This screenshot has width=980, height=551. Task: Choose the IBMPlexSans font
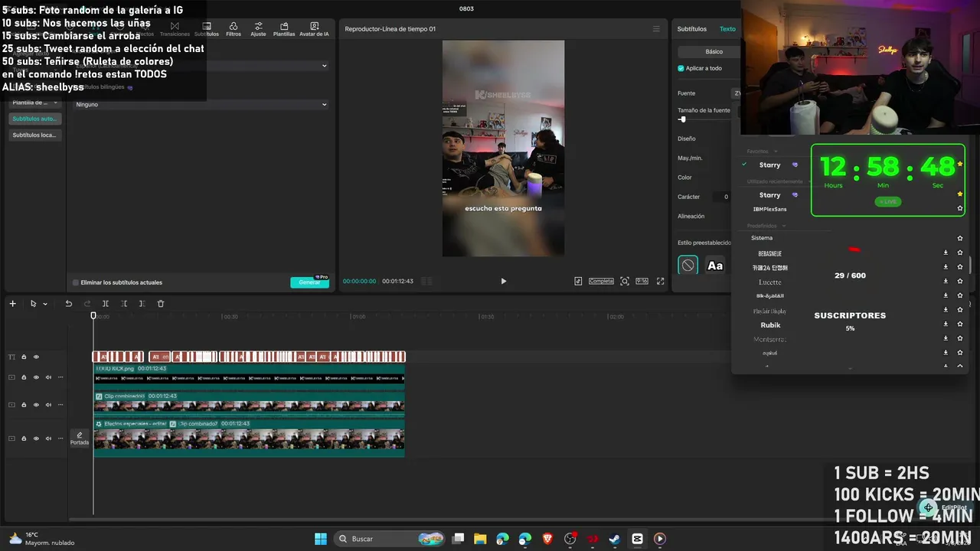769,209
